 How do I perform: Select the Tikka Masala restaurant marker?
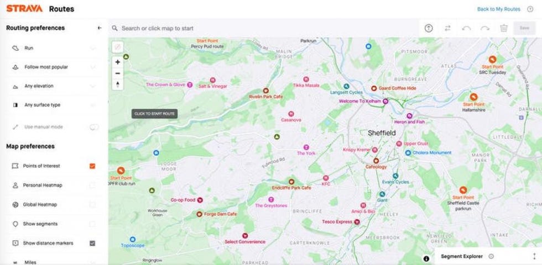(x=306, y=79)
